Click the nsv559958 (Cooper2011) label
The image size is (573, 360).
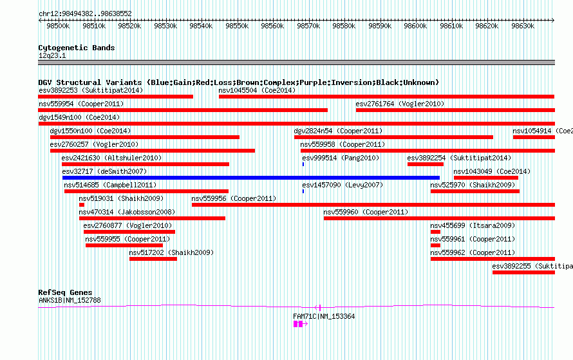[343, 144]
